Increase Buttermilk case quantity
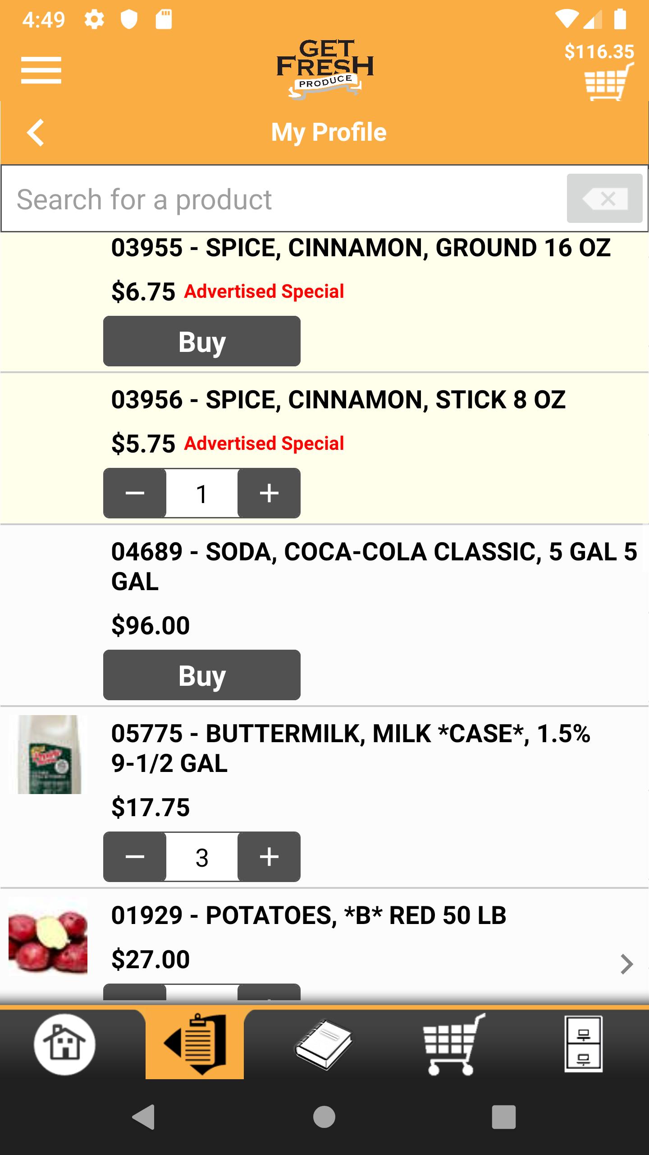Viewport: 649px width, 1155px height. [269, 856]
